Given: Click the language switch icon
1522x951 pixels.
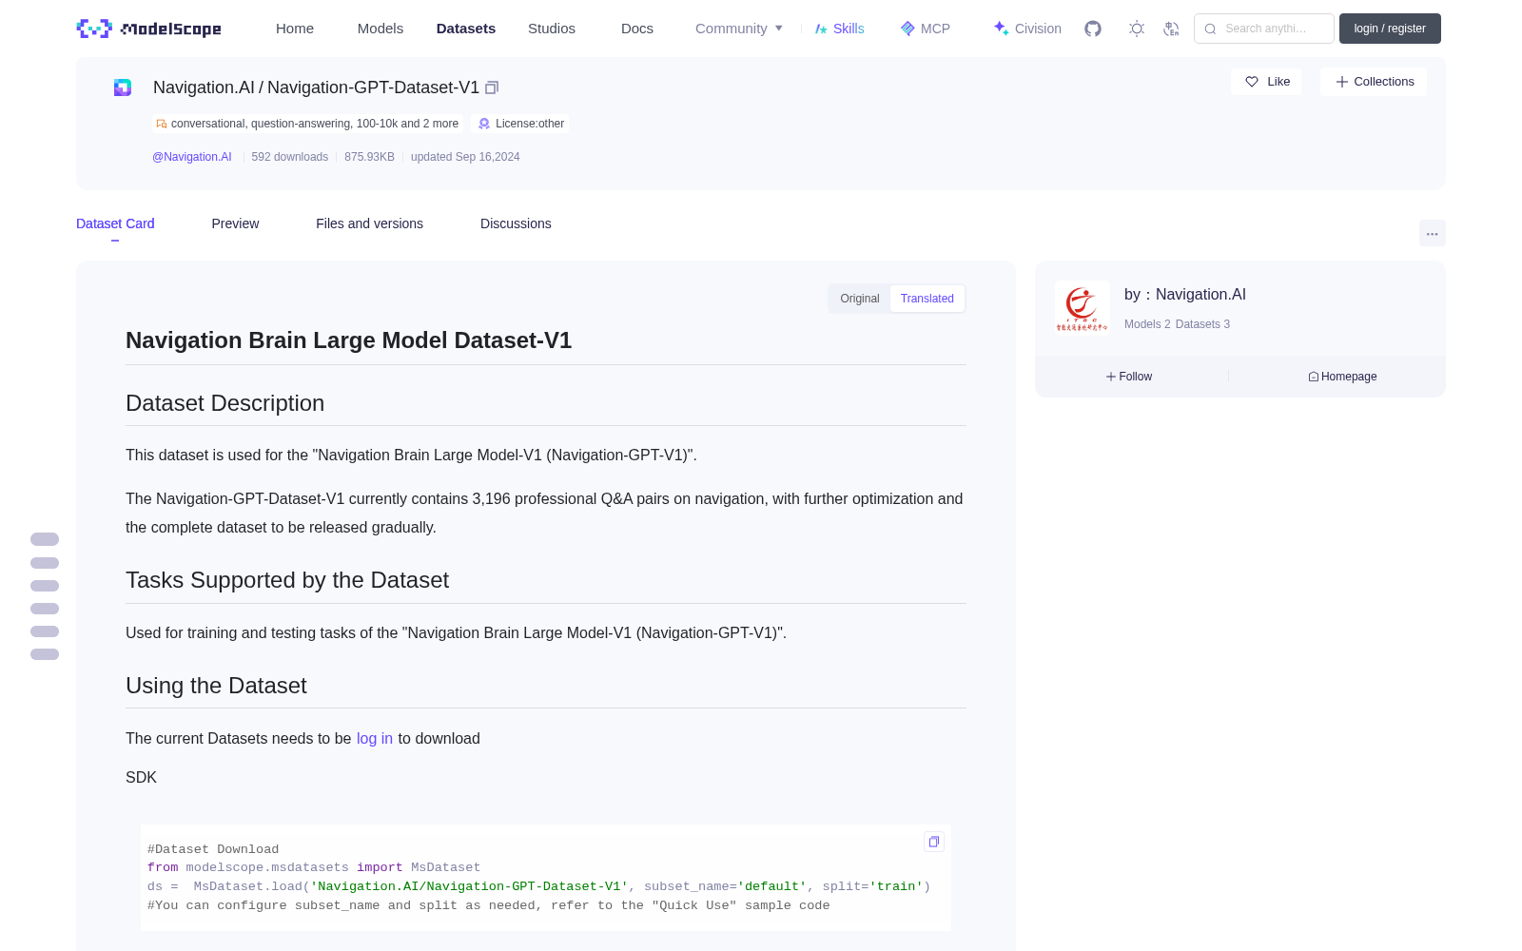Looking at the screenshot, I should tap(1172, 29).
